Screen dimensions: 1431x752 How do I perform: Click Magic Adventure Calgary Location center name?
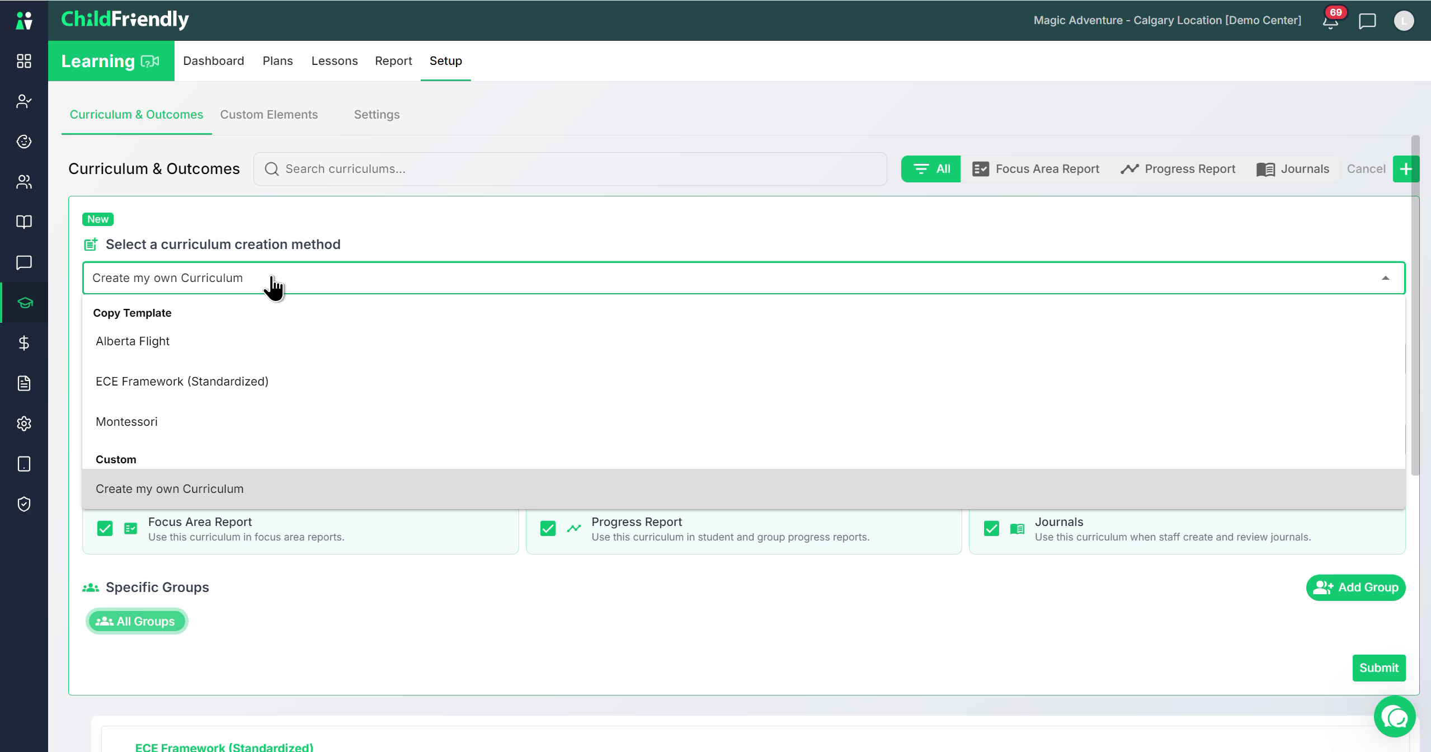click(x=1168, y=21)
